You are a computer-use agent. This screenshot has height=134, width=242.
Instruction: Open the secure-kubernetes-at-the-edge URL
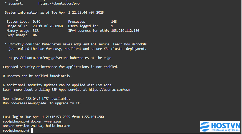(60, 58)
